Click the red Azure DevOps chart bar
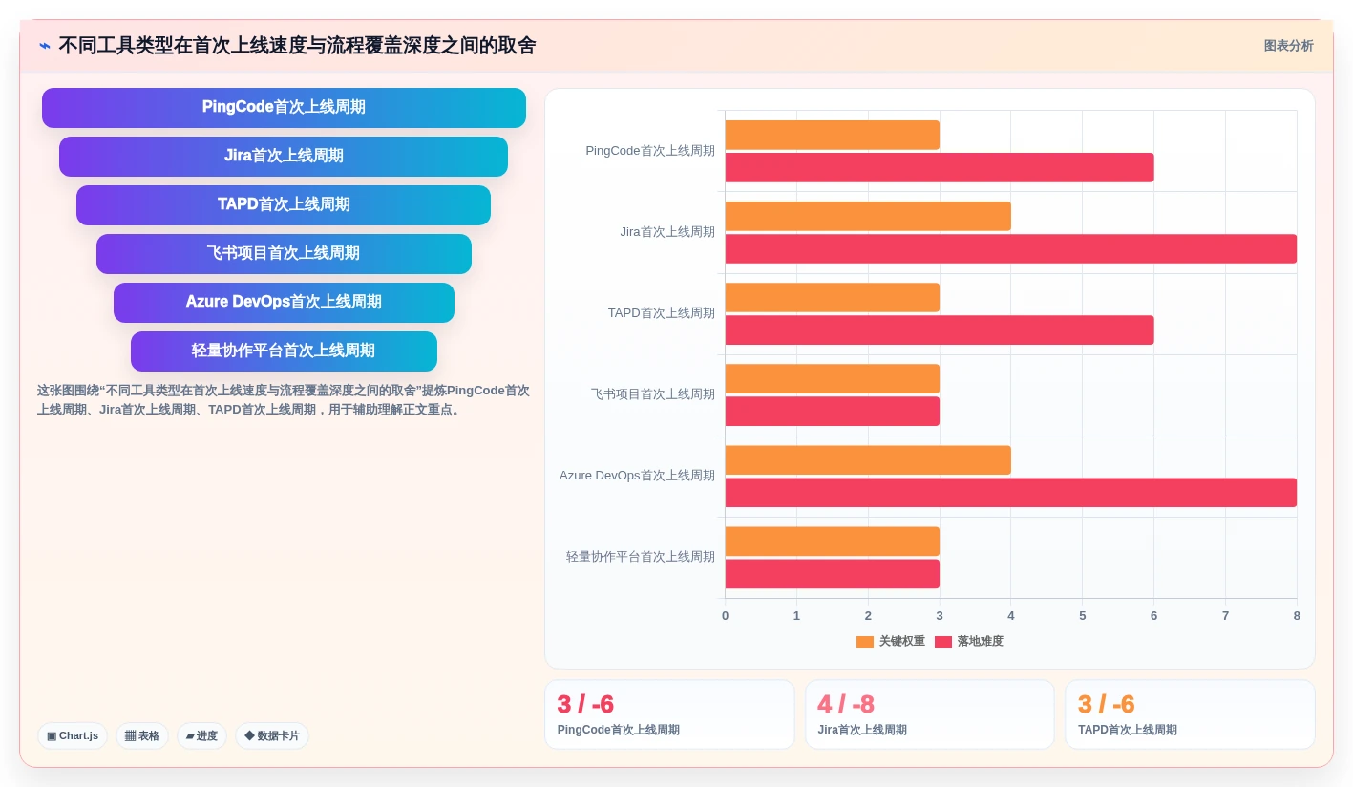This screenshot has height=787, width=1353. click(x=1011, y=492)
